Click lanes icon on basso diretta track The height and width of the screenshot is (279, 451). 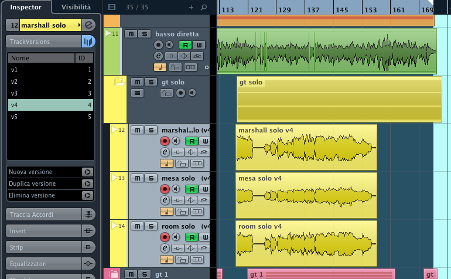click(x=190, y=67)
